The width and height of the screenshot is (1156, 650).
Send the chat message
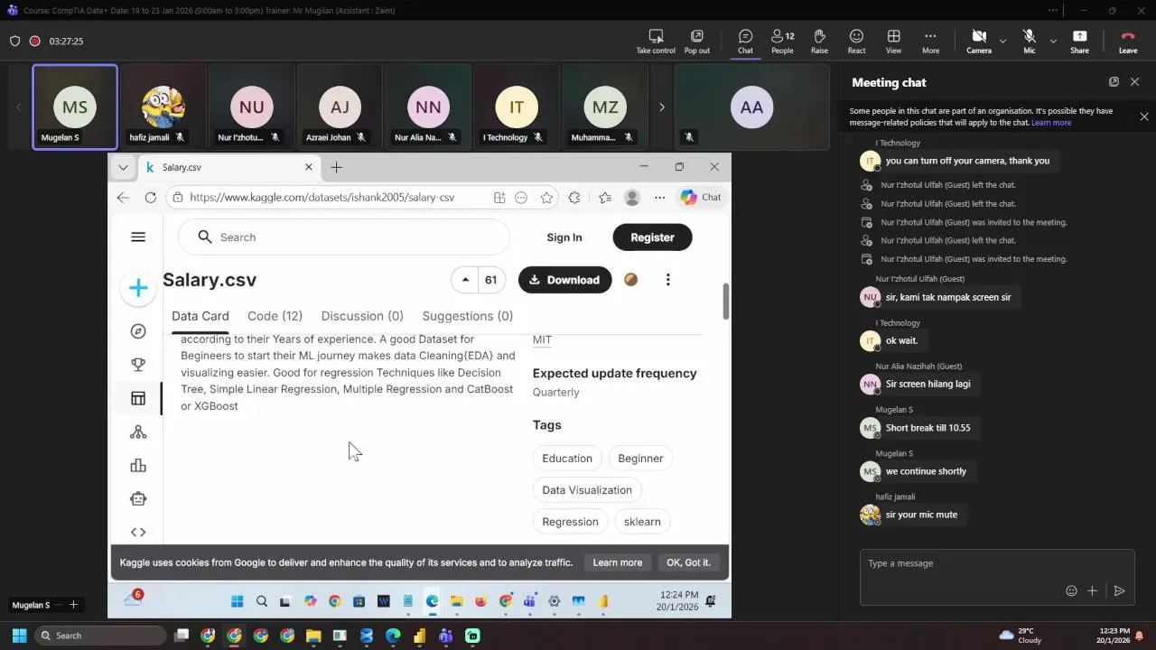click(x=1119, y=590)
